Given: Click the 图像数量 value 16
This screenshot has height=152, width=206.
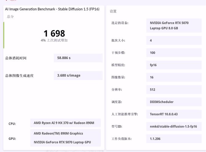Looking at the screenshot, I should (174, 77).
